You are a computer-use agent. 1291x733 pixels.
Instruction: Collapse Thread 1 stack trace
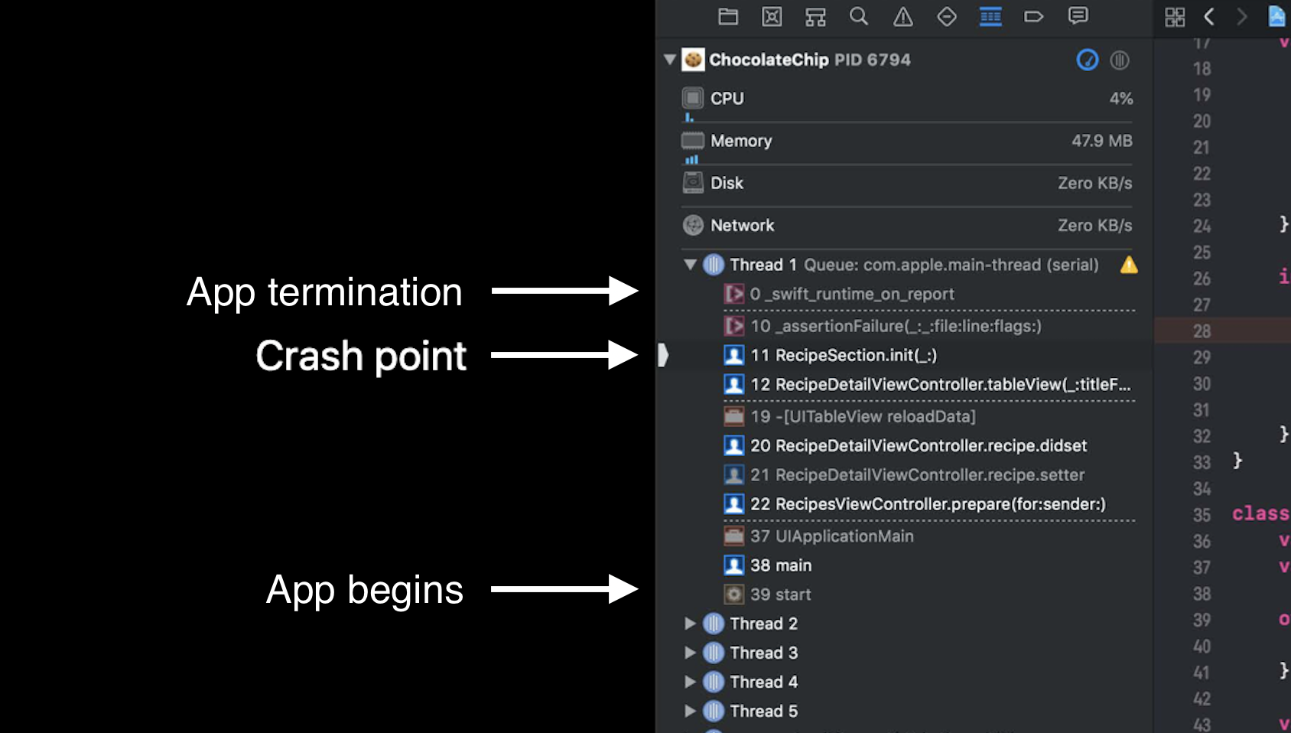click(x=689, y=265)
